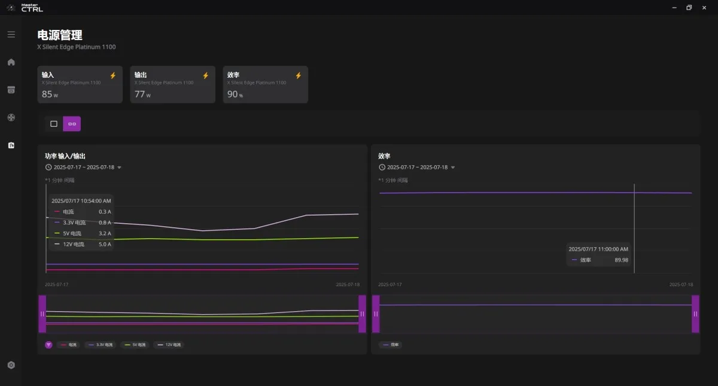Toggle the 3.3V 电流 legend series

[x=100, y=345]
